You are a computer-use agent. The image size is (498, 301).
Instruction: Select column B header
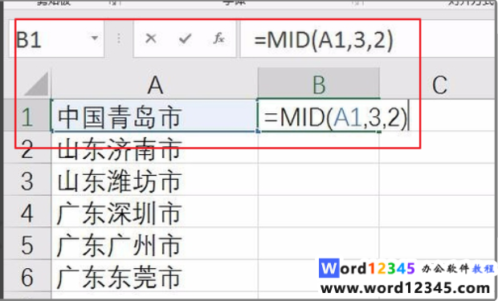319,84
